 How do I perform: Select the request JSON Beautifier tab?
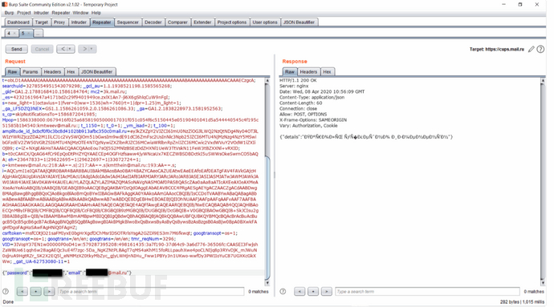tap(97, 71)
